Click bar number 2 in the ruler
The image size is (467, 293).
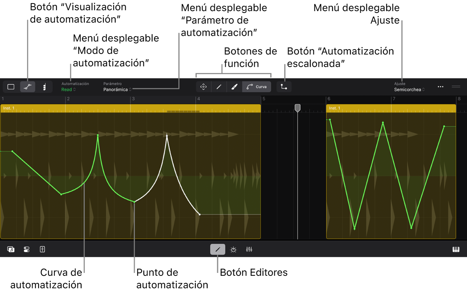(68, 99)
